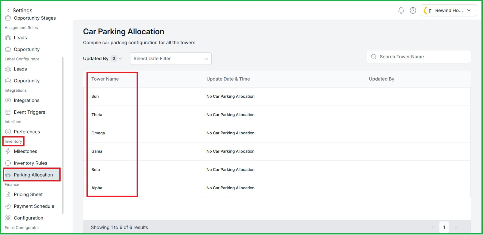Image resolution: width=483 pixels, height=235 pixels.
Task: Select the Gama tower row
Action: (277, 151)
